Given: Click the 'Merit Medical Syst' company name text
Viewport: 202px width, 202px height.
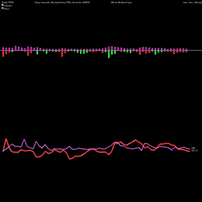Looking at the screenshot, I should pos(121,2).
